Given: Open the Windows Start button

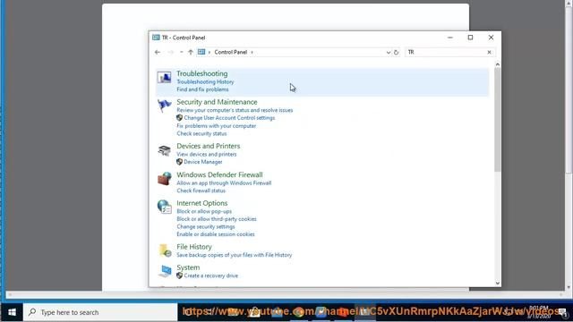Looking at the screenshot, I should click(x=12, y=312).
